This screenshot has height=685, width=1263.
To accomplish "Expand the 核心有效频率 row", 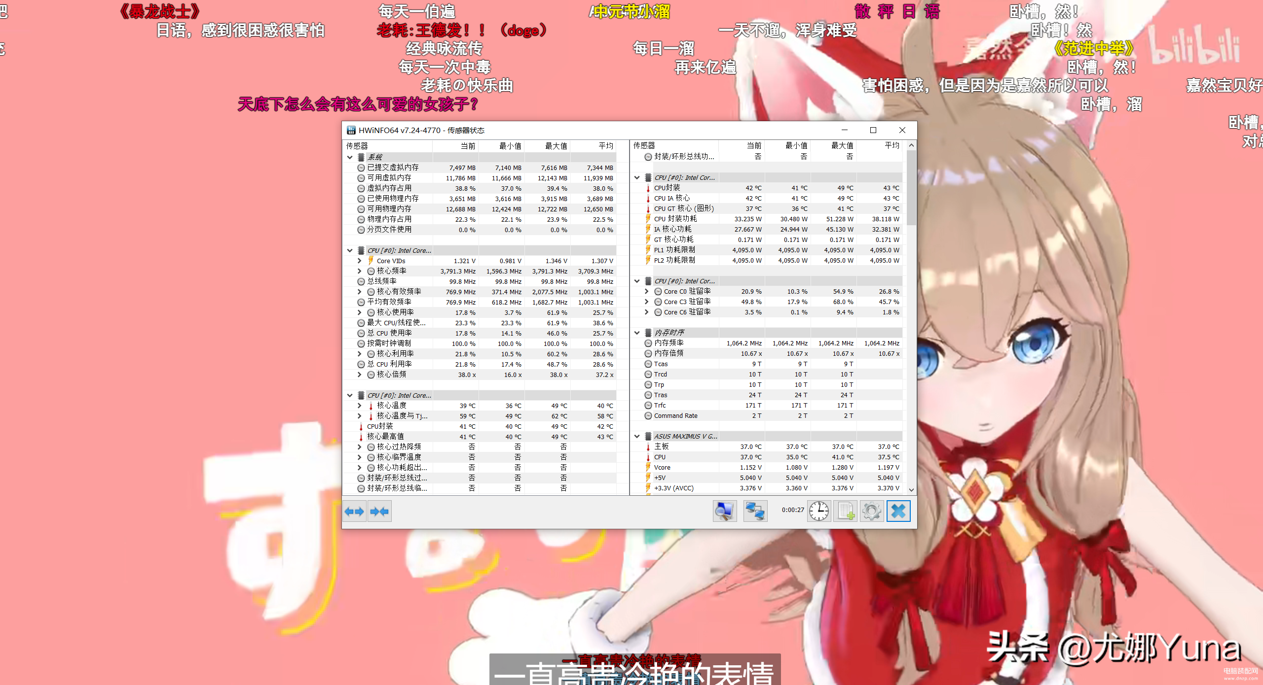I will pyautogui.click(x=360, y=292).
